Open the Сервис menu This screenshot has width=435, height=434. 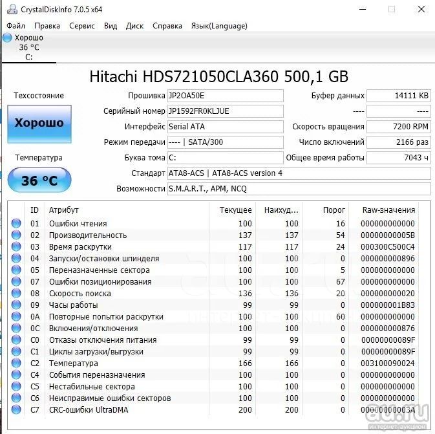(x=81, y=26)
